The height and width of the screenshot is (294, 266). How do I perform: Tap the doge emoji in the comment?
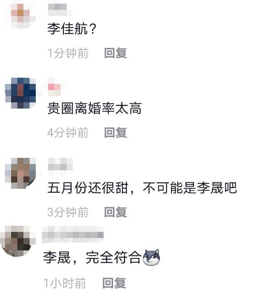(x=151, y=257)
